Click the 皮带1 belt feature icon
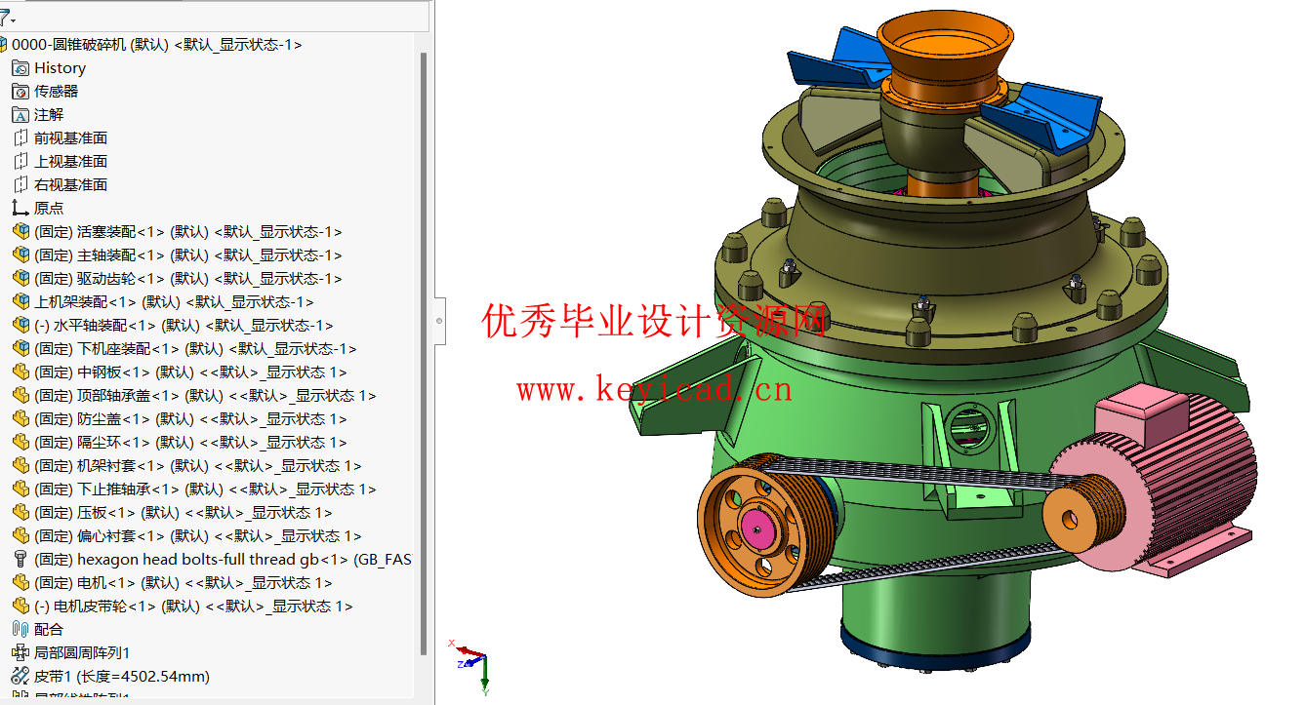The height and width of the screenshot is (705, 1306). click(21, 676)
